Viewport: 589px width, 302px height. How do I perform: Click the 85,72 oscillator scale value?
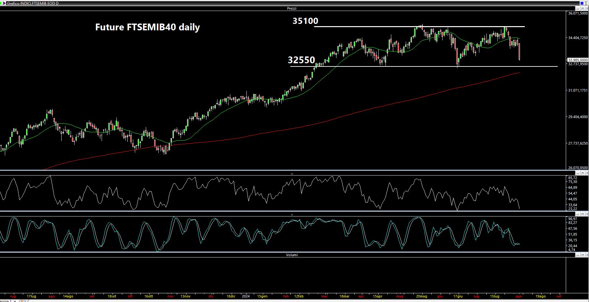coord(573,178)
